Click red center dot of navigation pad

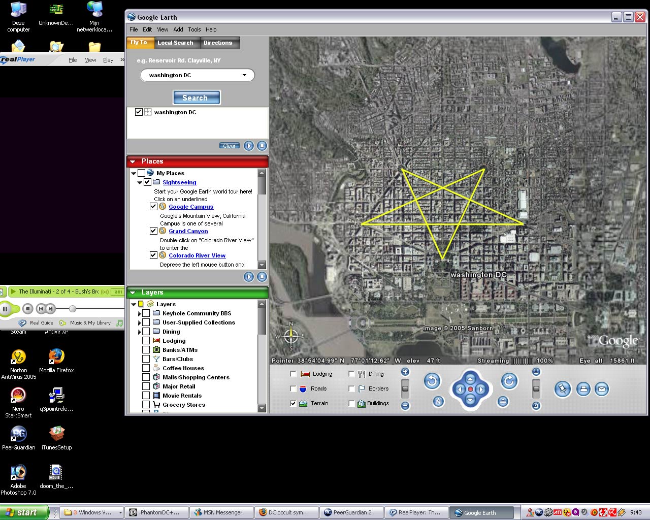coord(470,389)
